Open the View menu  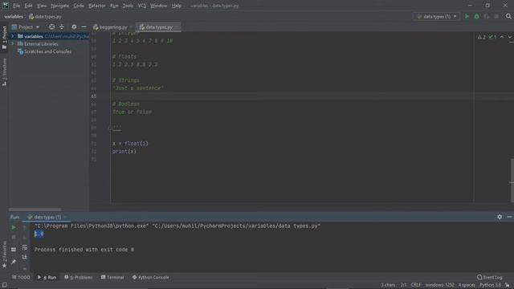pyautogui.click(x=42, y=6)
